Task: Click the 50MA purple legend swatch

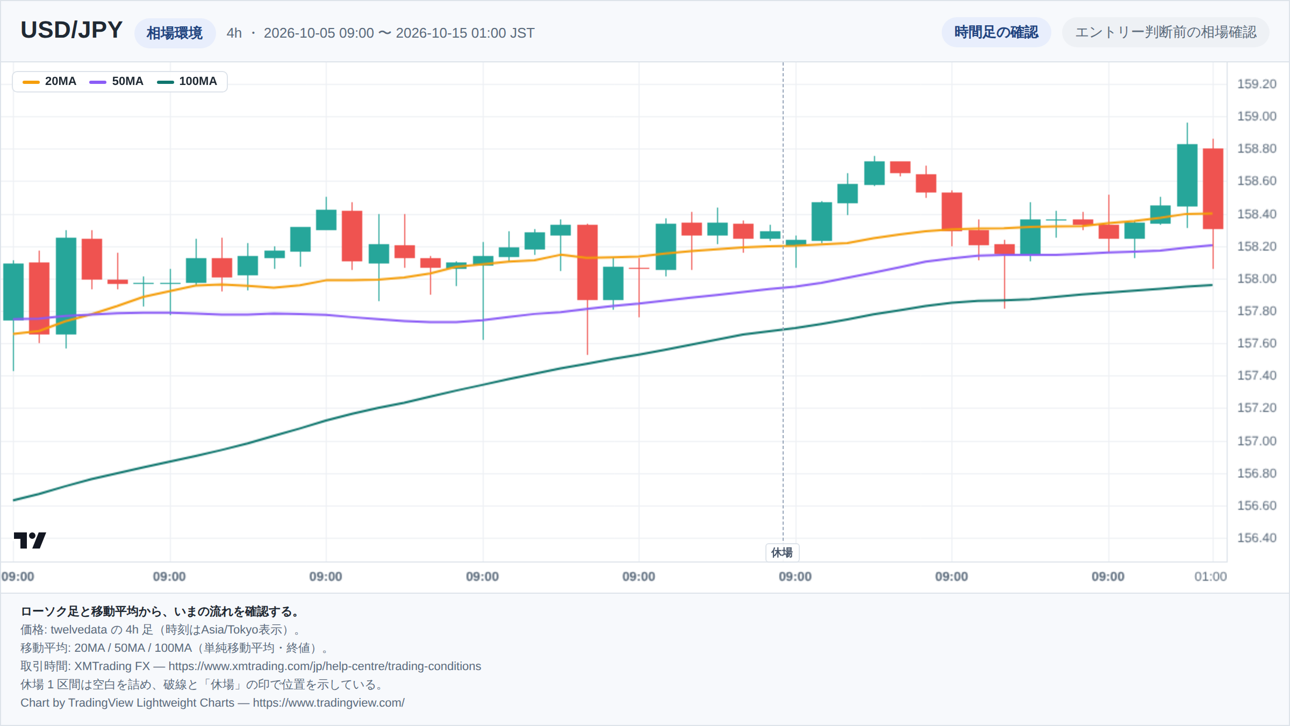Action: (98, 82)
